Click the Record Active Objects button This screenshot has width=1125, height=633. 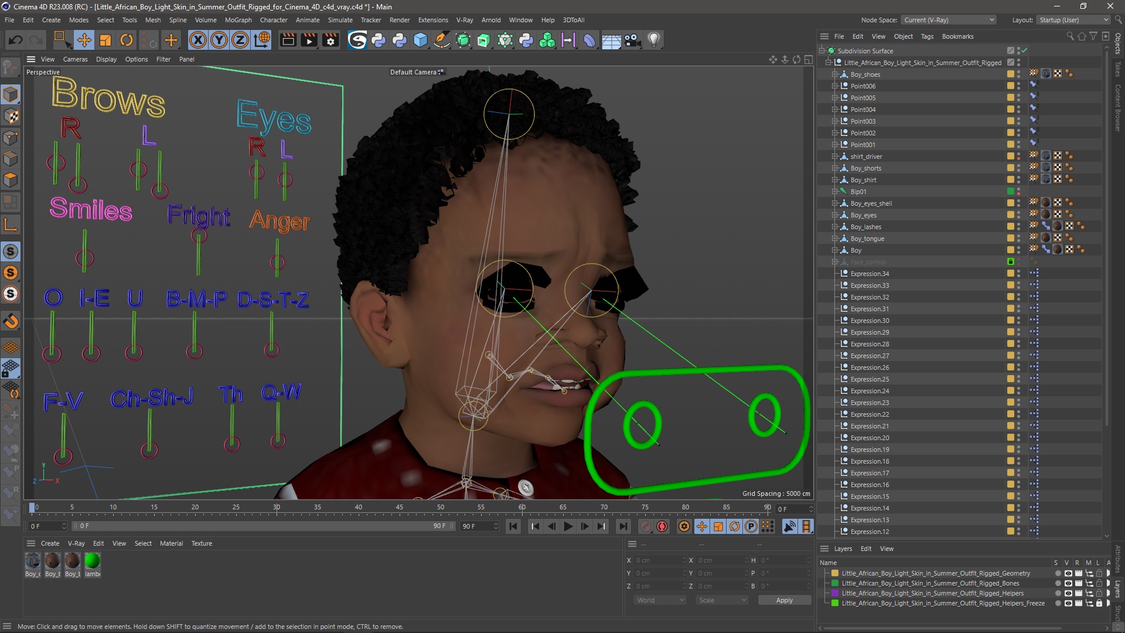646,526
